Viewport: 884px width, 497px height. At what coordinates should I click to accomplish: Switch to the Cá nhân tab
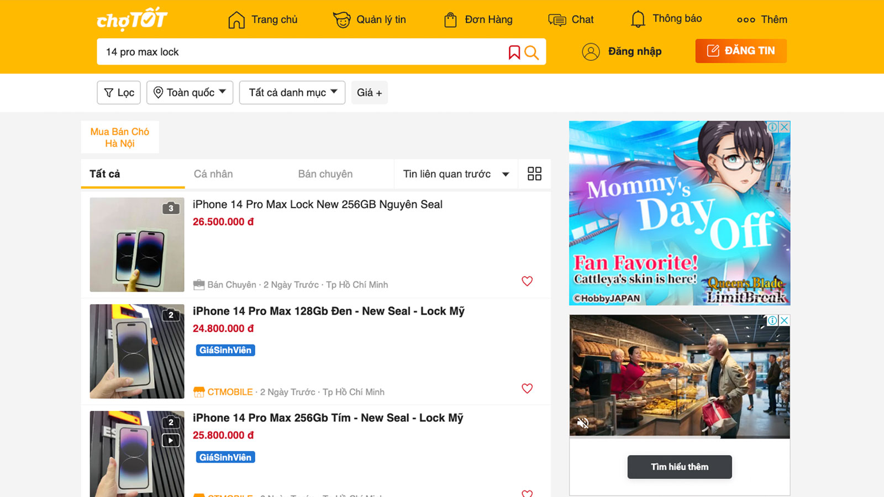click(213, 174)
